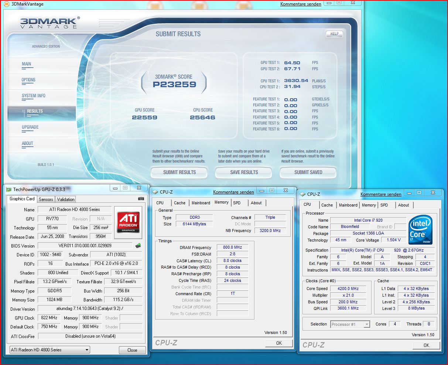The height and width of the screenshot is (365, 448).
Task: Click the SUBMIT RESULTS button
Action: coord(179,172)
